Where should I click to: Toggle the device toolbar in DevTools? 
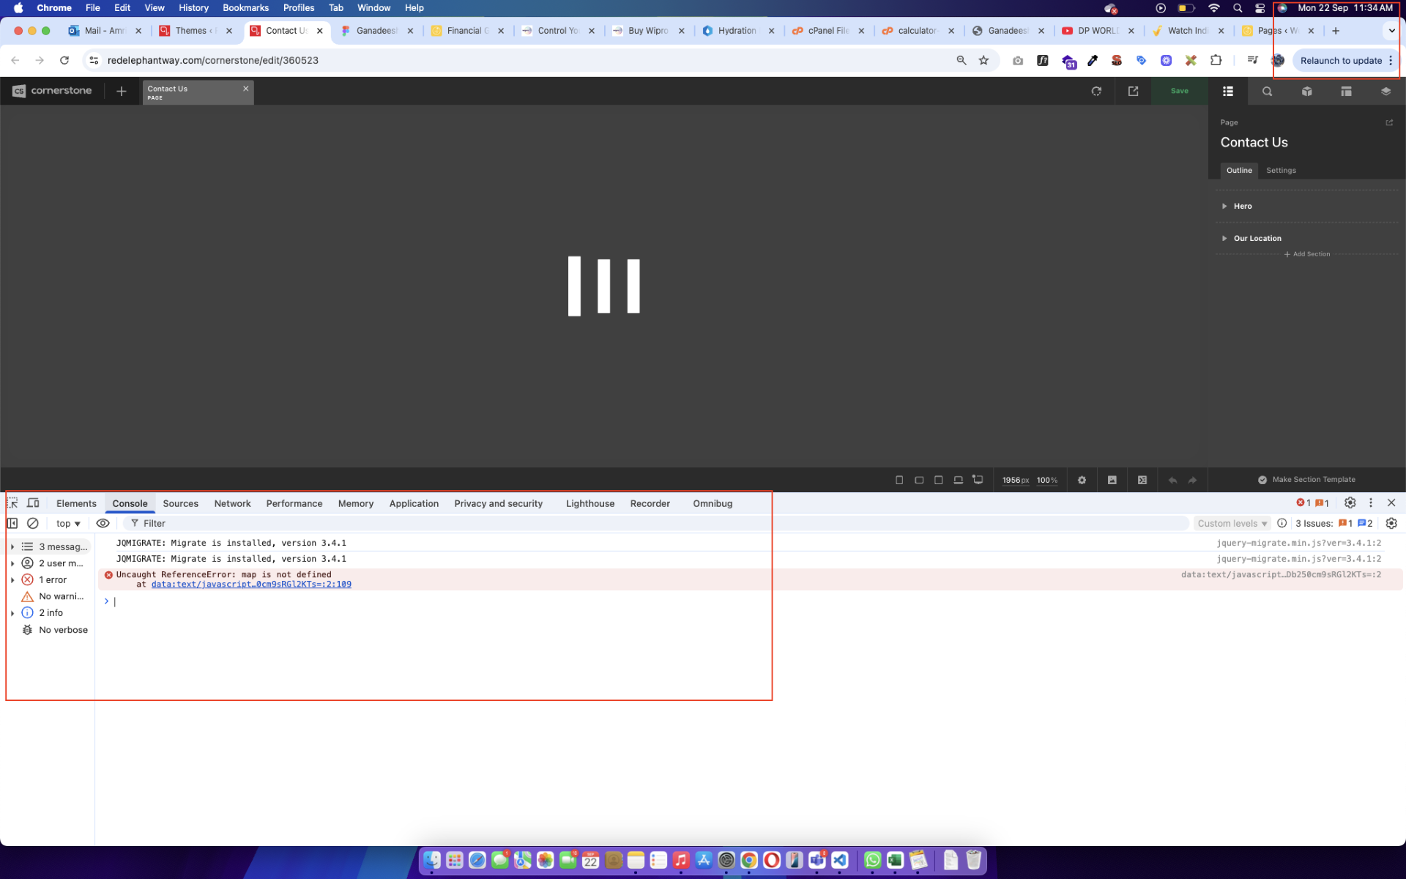(33, 503)
